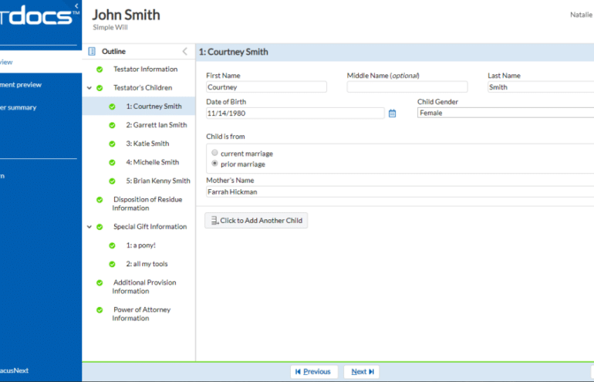
Task: Open Power of Attorney Information section
Action: [x=141, y=314]
